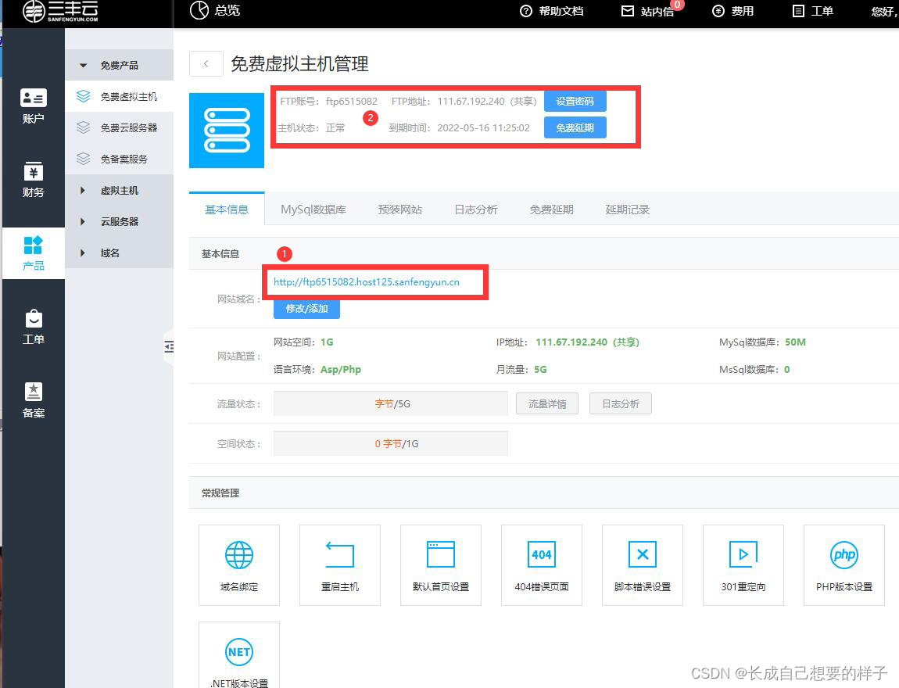Viewport: 899px width, 688px height.
Task: Open the ftp6515082.host125.sanfengyun.cn link
Action: [x=367, y=281]
